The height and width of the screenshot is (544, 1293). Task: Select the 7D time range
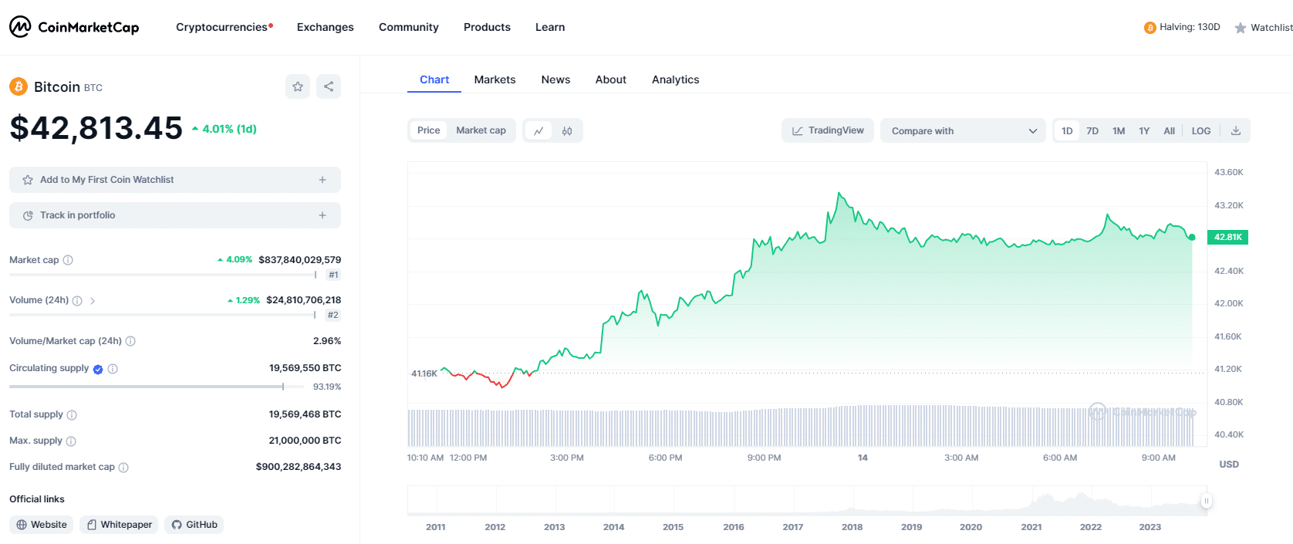[x=1092, y=131]
